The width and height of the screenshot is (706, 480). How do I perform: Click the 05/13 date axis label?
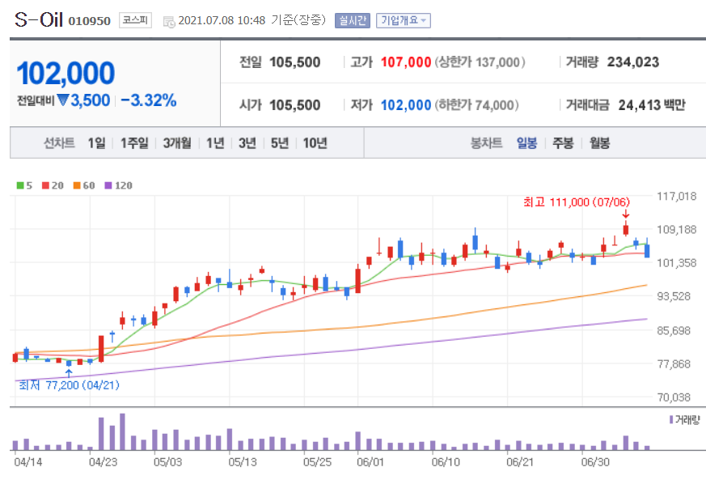(x=243, y=462)
